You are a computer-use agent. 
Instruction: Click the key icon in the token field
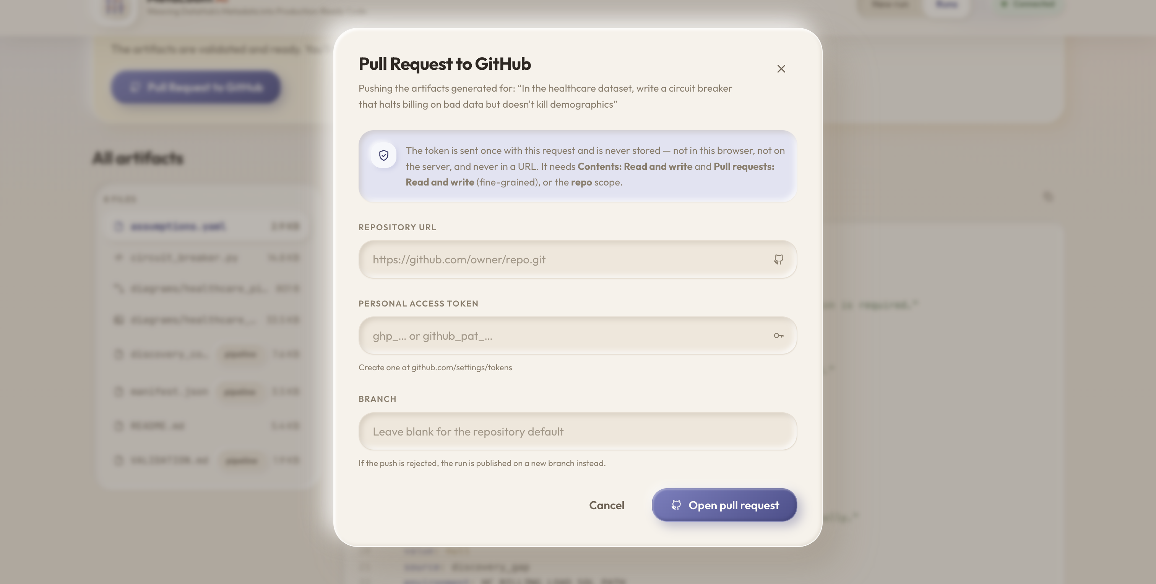click(778, 335)
